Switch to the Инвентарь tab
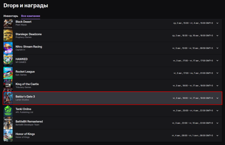225x145 pixels. [x=11, y=16]
